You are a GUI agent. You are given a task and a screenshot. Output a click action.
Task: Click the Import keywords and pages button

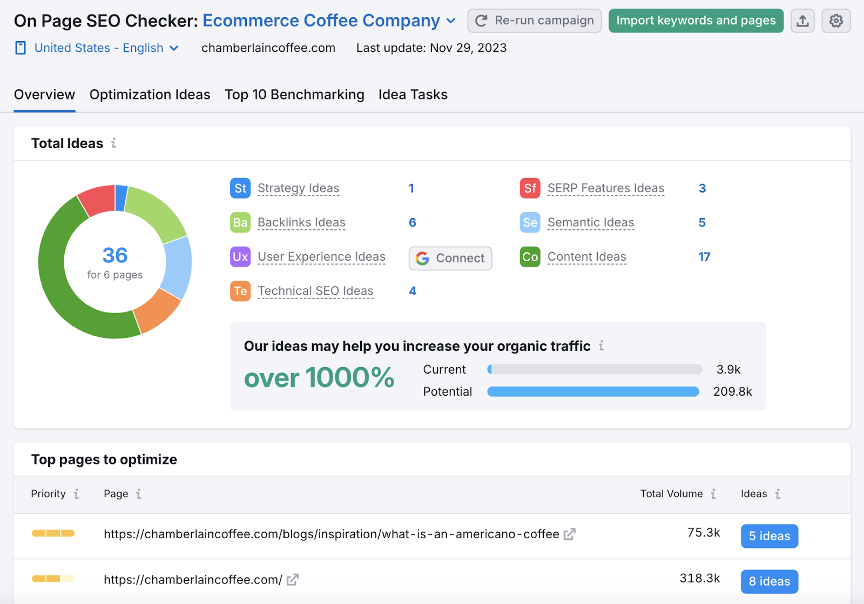[696, 21]
